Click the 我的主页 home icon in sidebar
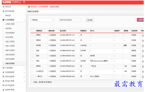 [4, 7]
